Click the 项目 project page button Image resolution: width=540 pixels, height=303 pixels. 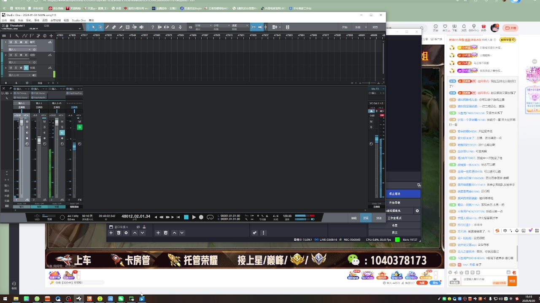point(375,27)
